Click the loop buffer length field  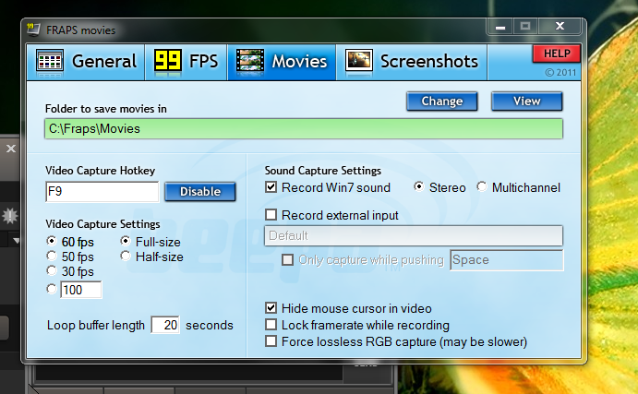coord(165,325)
